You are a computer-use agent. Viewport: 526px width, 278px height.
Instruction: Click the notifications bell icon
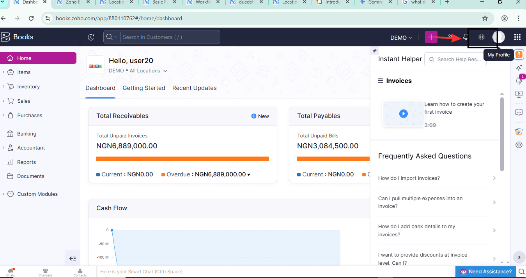click(x=466, y=37)
